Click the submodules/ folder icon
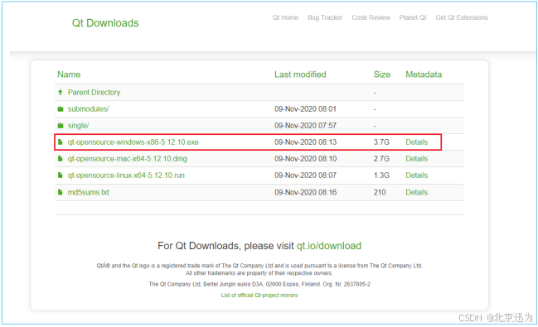Image resolution: width=538 pixels, height=327 pixels. pyautogui.click(x=61, y=109)
